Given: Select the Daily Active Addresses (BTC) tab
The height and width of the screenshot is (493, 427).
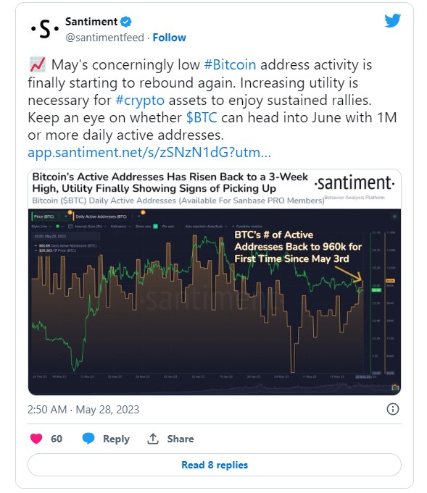Looking at the screenshot, I should point(101,216).
